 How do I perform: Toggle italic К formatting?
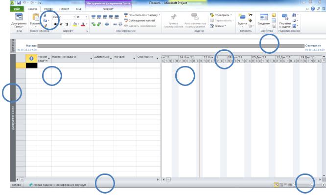click(x=61, y=24)
